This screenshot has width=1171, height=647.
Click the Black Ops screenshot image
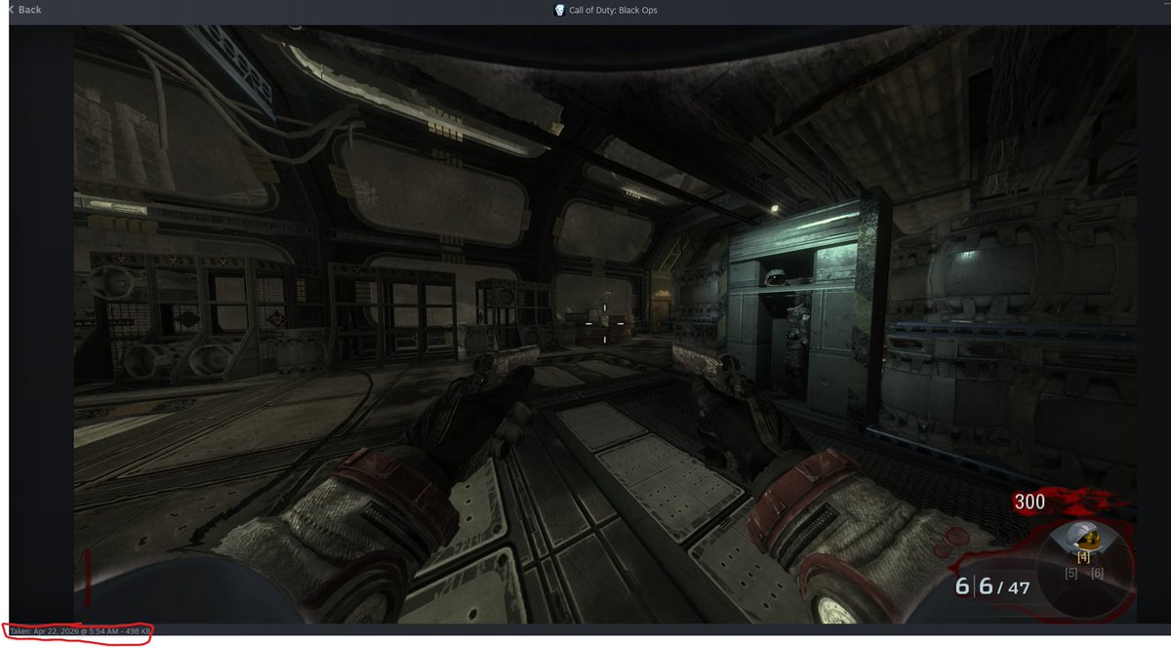tap(605, 324)
